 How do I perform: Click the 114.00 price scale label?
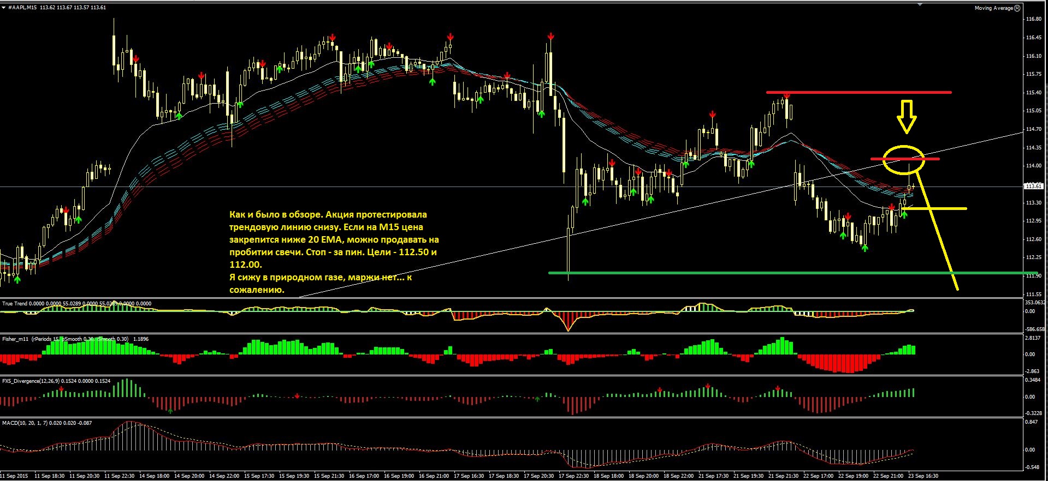(x=1034, y=166)
